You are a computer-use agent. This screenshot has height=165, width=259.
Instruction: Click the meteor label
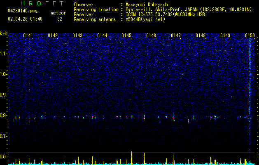tap(58, 13)
